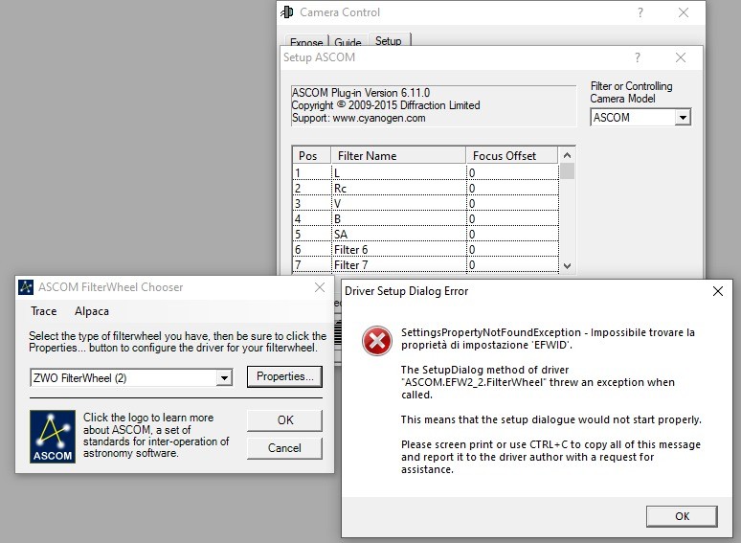Image resolution: width=741 pixels, height=543 pixels.
Task: Click the Properties... button
Action: click(x=285, y=377)
